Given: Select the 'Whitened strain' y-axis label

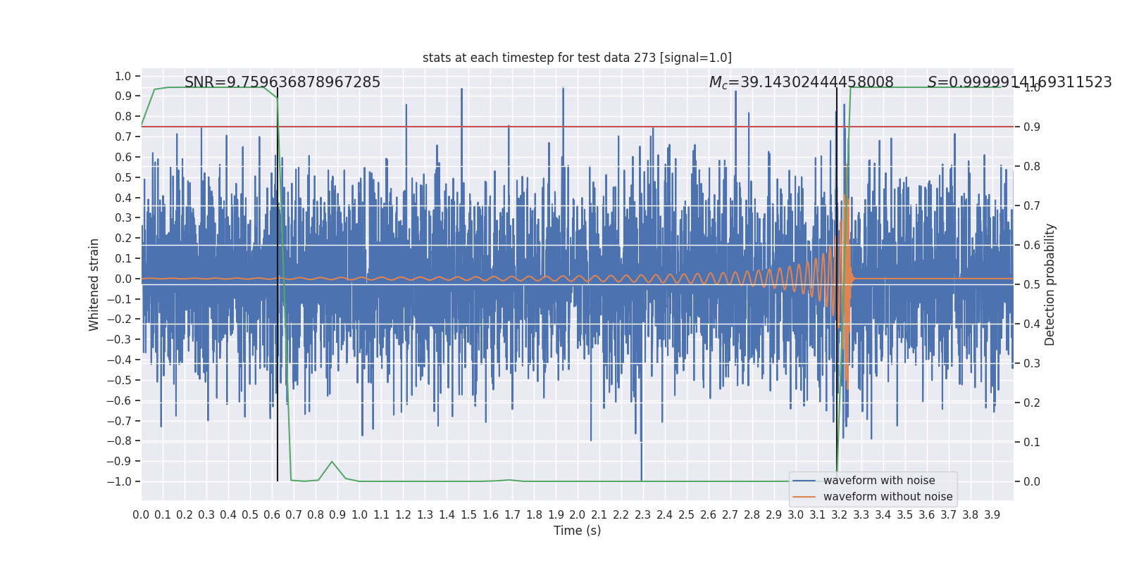Looking at the screenshot, I should 94,284.
